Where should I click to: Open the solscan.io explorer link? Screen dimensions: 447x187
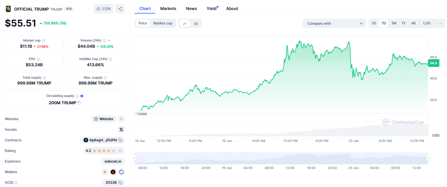(x=113, y=161)
